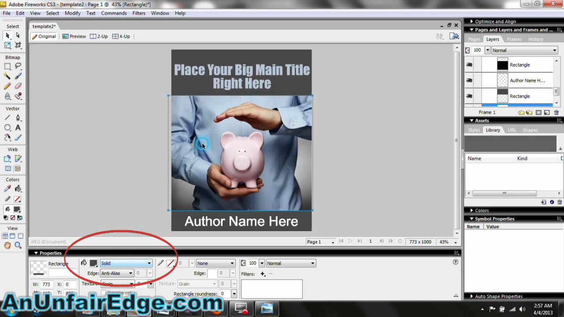The height and width of the screenshot is (317, 564).
Task: Toggle eye of gray-thumbnail Rectangle layer
Action: pyautogui.click(x=469, y=96)
